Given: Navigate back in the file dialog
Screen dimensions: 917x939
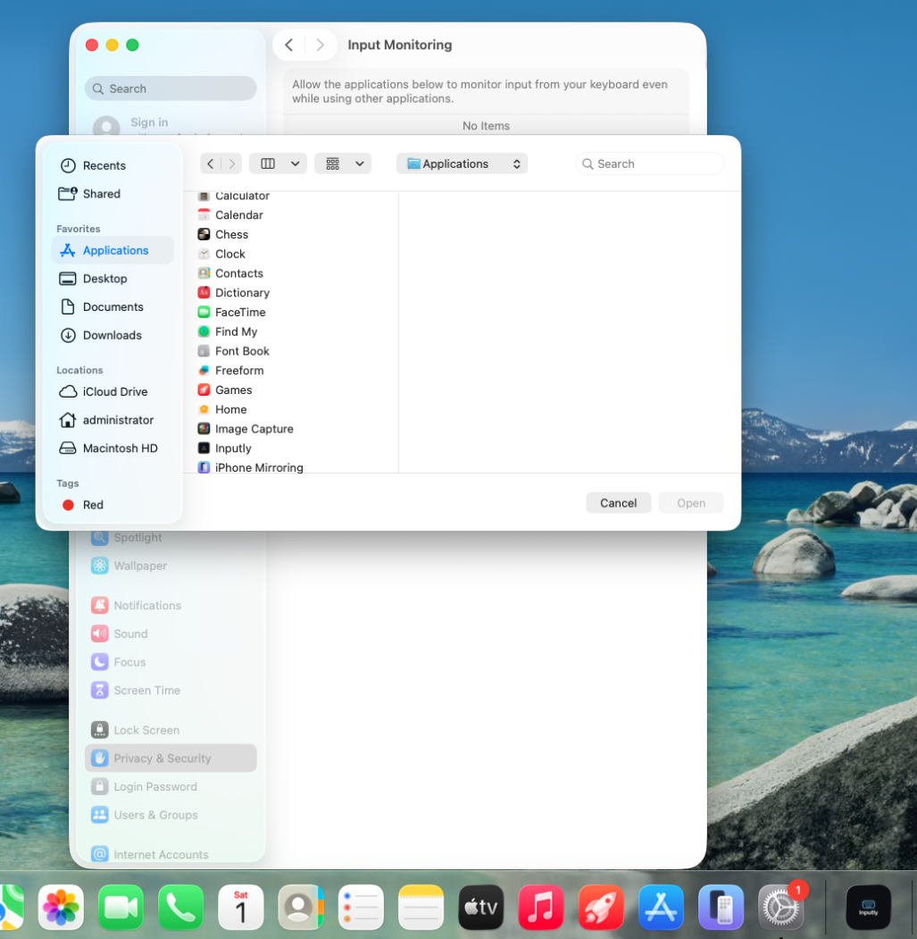Looking at the screenshot, I should click(210, 163).
